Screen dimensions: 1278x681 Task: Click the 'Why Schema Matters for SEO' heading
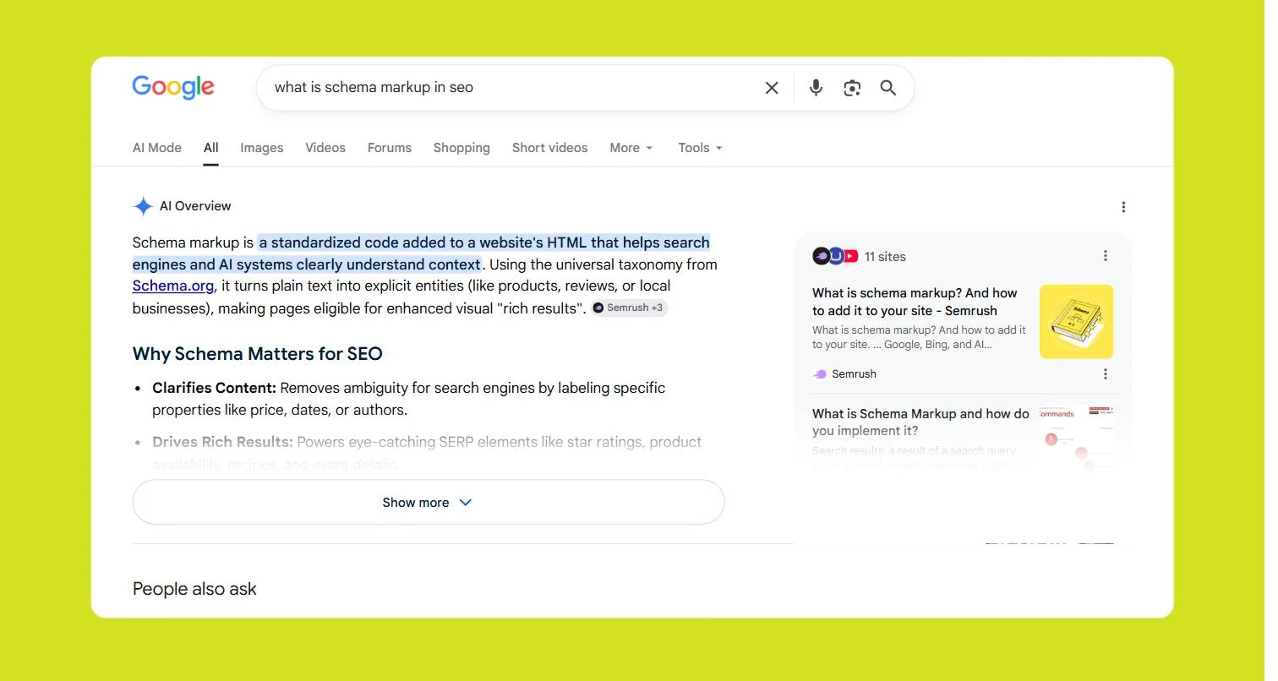click(258, 353)
